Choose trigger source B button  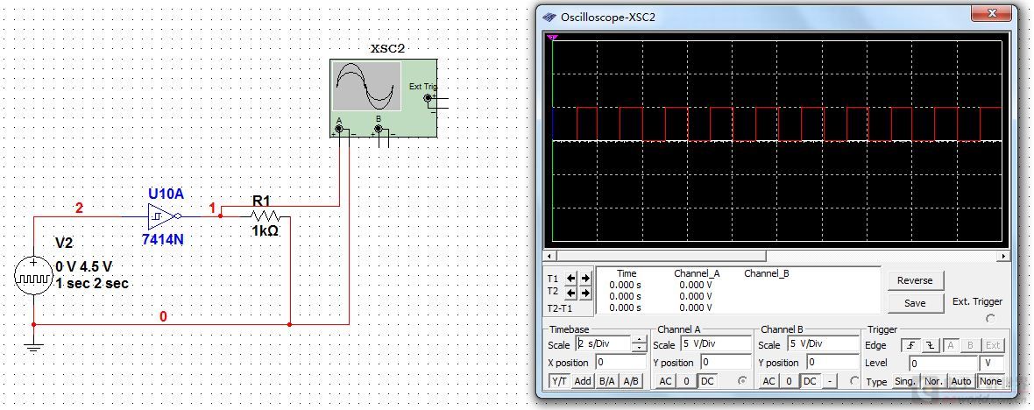(x=971, y=345)
